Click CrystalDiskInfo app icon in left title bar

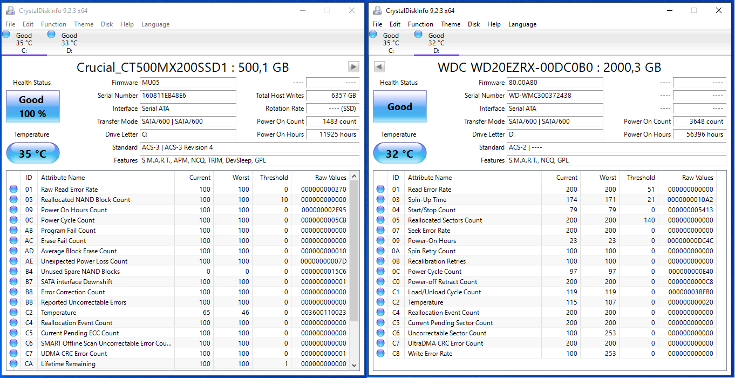10,10
